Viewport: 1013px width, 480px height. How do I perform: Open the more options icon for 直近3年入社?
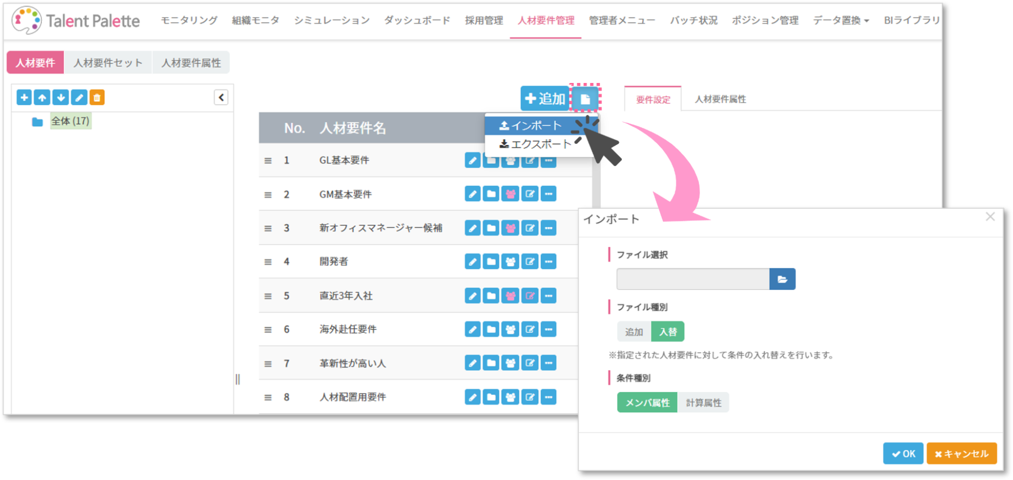548,295
